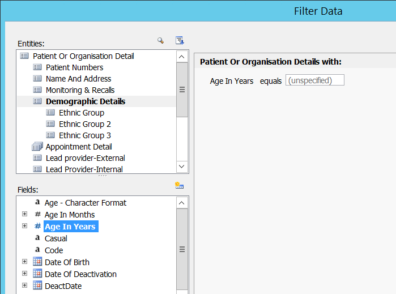Click the (unspecified) value input box
This screenshot has width=396, height=294.
[314, 80]
